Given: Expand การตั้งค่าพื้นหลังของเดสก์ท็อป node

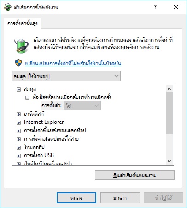Looking at the screenshot, I should point(18,131).
